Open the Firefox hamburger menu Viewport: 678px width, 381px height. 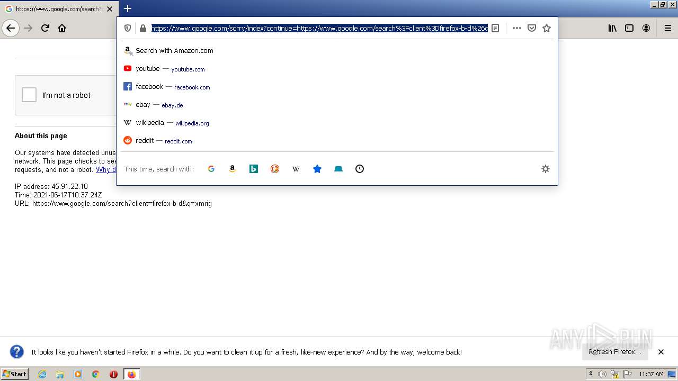click(x=668, y=28)
